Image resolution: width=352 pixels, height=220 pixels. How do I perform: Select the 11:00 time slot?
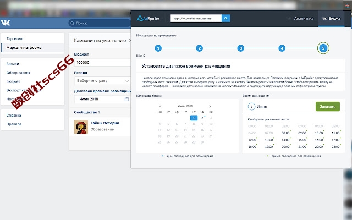[x=335, y=133]
